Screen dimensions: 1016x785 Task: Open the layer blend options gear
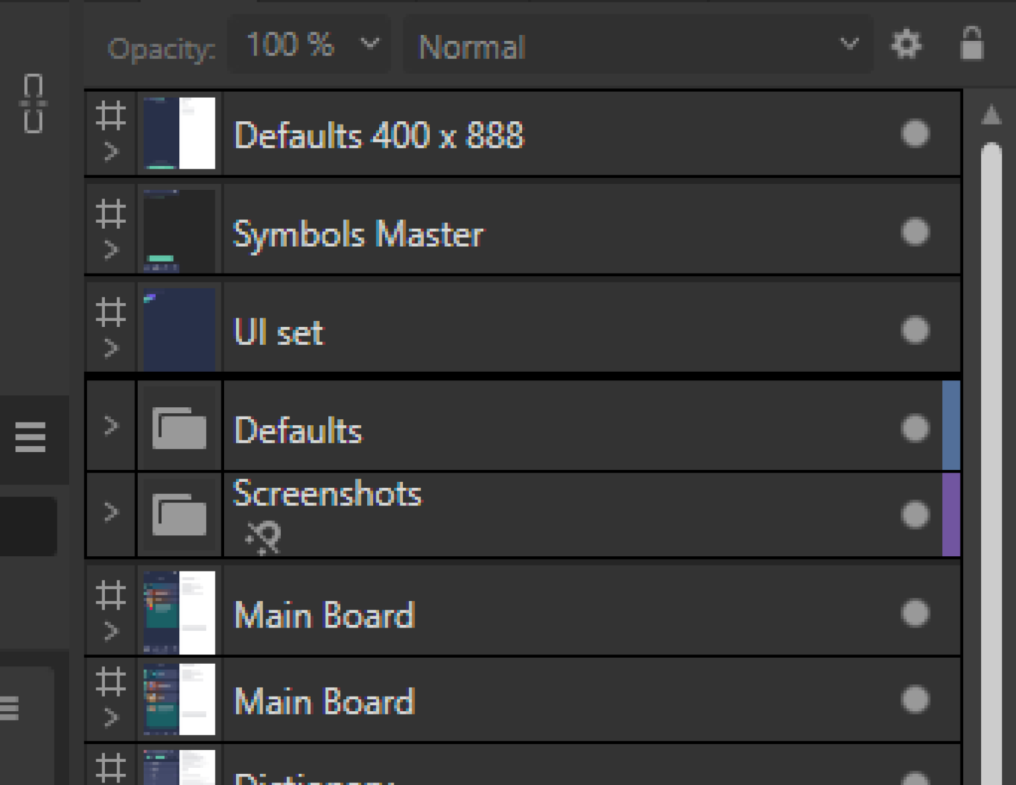(x=907, y=45)
